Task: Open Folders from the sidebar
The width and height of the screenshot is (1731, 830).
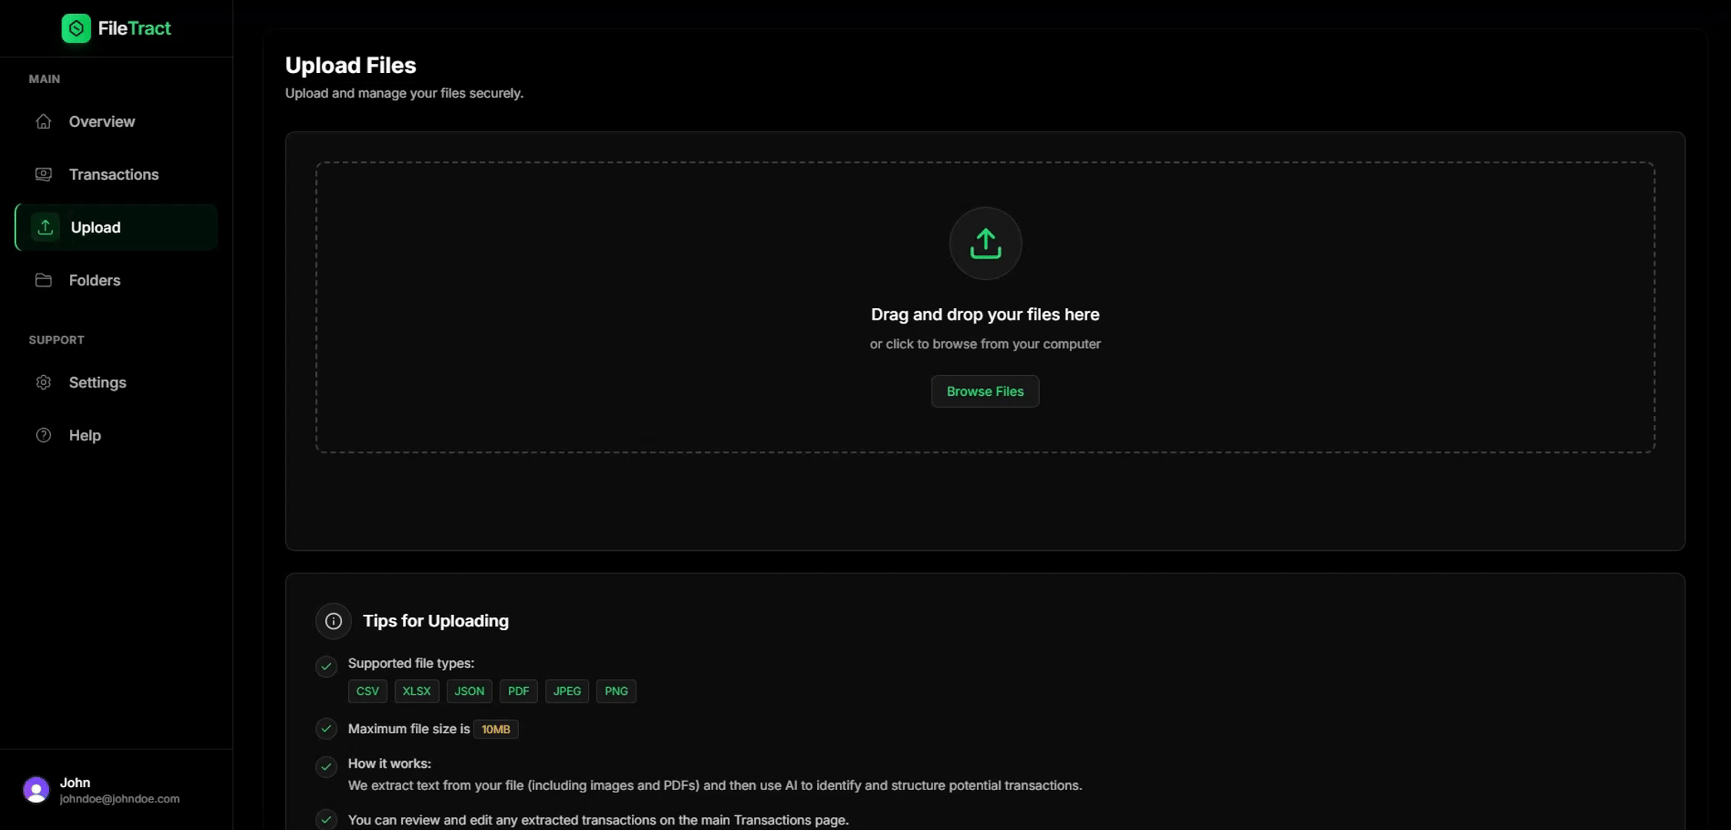Action: pos(116,281)
